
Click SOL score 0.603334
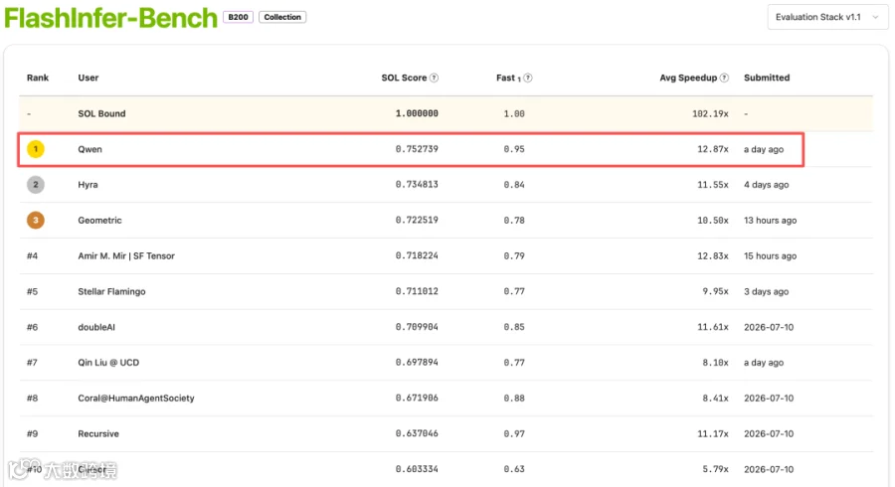417,469
